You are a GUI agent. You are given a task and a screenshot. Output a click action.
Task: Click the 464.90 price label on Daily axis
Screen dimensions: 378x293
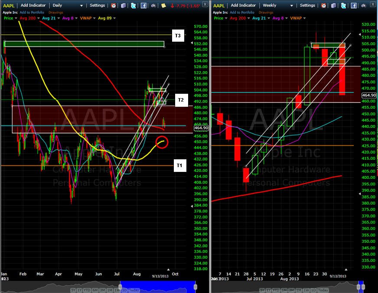coord(201,128)
